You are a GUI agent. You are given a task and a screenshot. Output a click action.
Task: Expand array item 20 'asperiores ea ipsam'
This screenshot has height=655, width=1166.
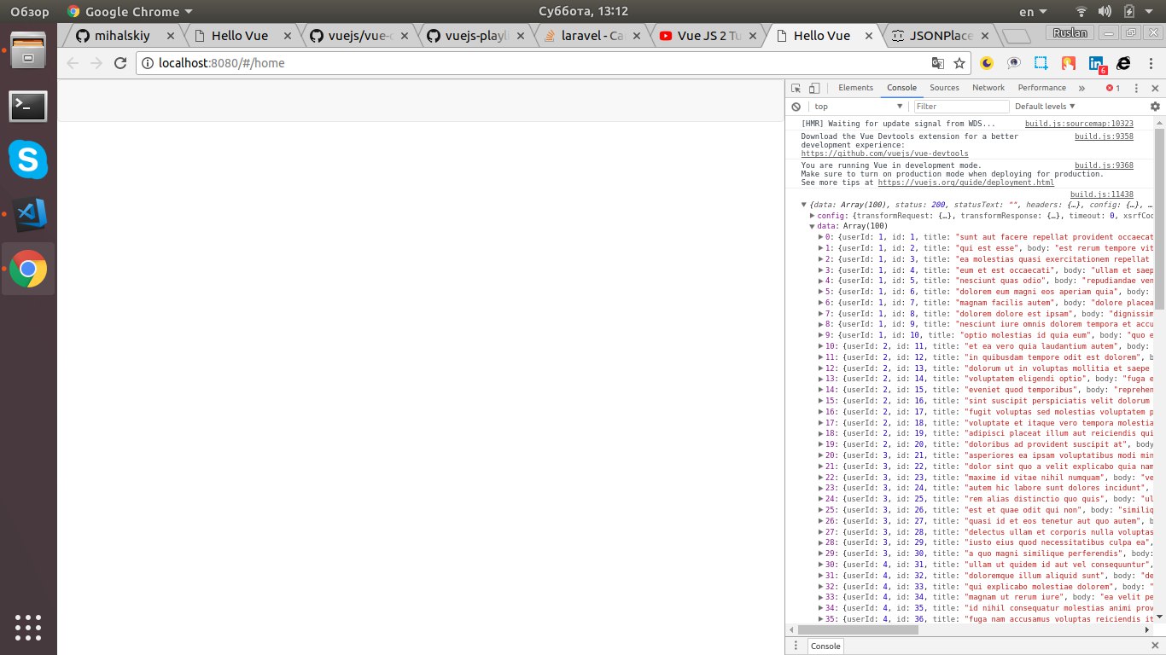pyautogui.click(x=821, y=455)
